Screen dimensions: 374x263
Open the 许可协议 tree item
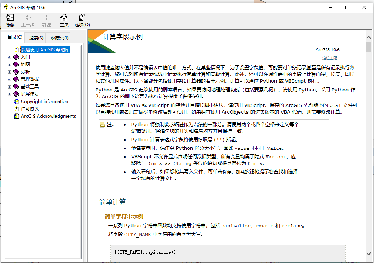click(x=30, y=109)
